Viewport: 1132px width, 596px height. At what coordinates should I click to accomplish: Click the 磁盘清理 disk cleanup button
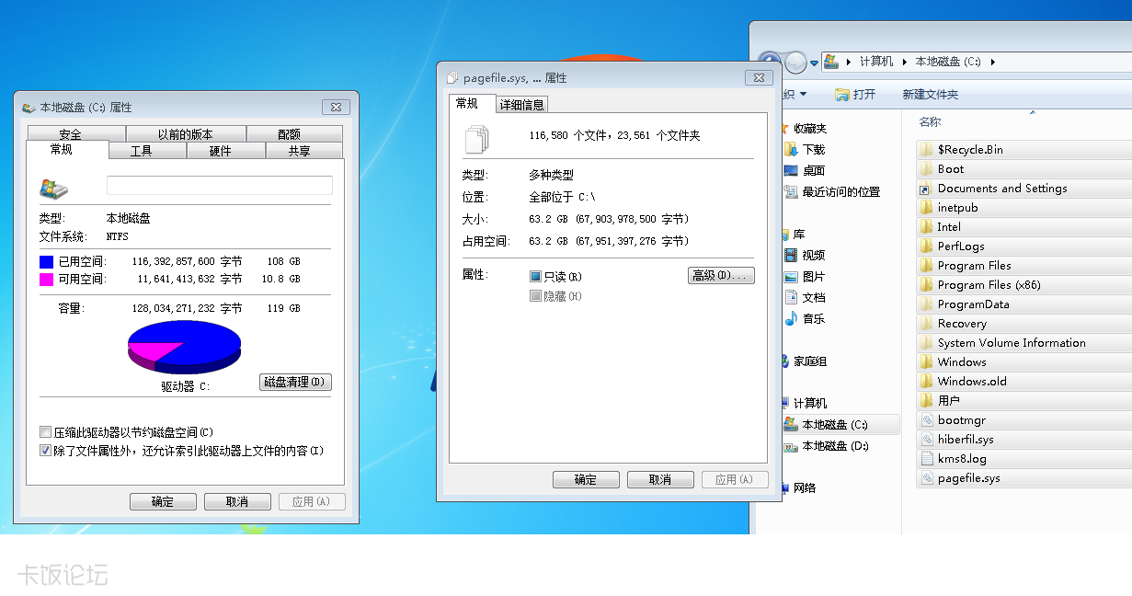click(x=295, y=382)
